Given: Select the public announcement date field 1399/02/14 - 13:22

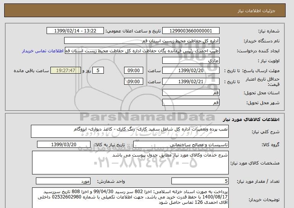Looking at the screenshot, I should [75, 31].
